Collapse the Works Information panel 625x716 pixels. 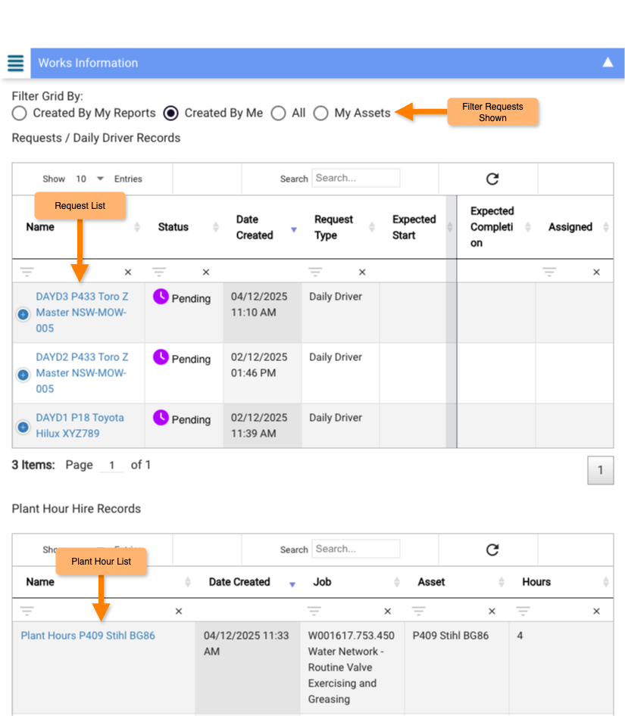608,62
